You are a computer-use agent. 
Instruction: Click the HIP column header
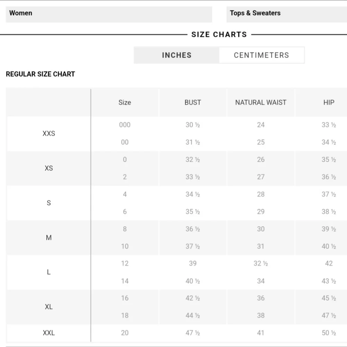(x=329, y=102)
